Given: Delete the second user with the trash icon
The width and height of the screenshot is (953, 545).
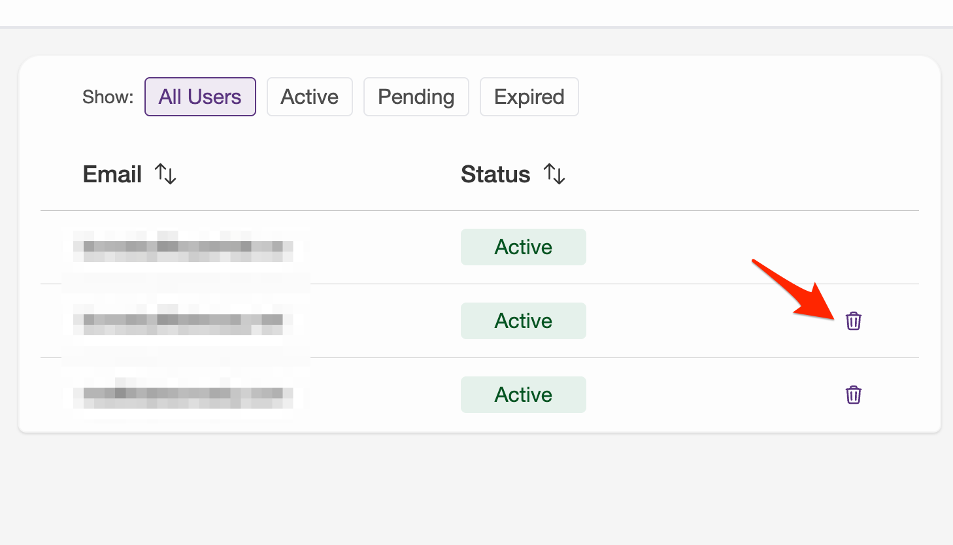Looking at the screenshot, I should pyautogui.click(x=853, y=321).
